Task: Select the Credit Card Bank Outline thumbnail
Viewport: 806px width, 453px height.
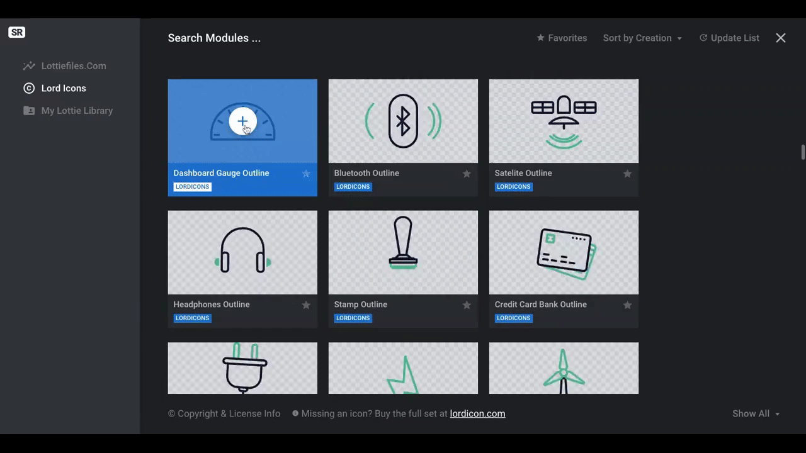Action: (564, 252)
